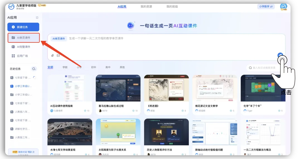Click the 九章爱学老师版 logo icon
Screen dimensions: 301x159
coord(11,6)
